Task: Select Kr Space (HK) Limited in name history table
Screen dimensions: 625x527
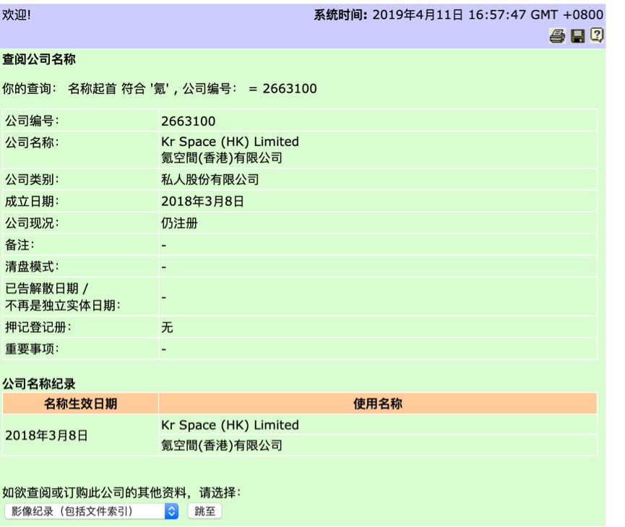Action: click(230, 425)
